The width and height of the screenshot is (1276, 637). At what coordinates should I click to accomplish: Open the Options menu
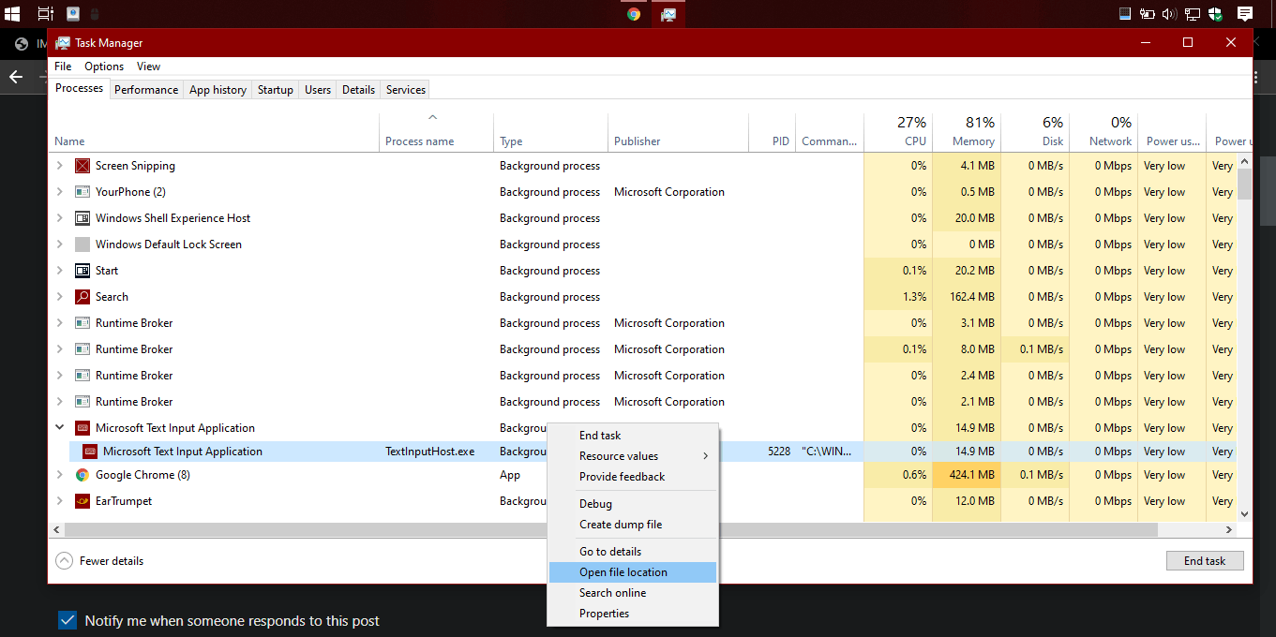coord(104,67)
